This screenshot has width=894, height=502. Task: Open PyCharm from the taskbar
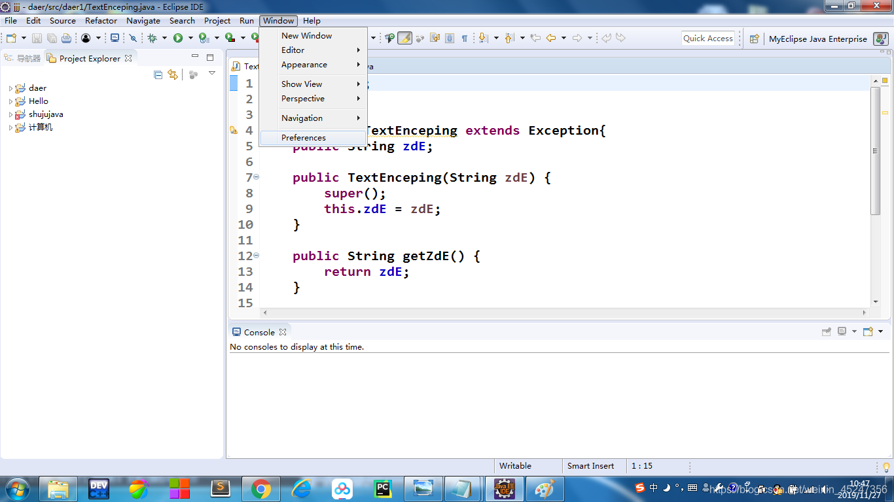click(383, 489)
